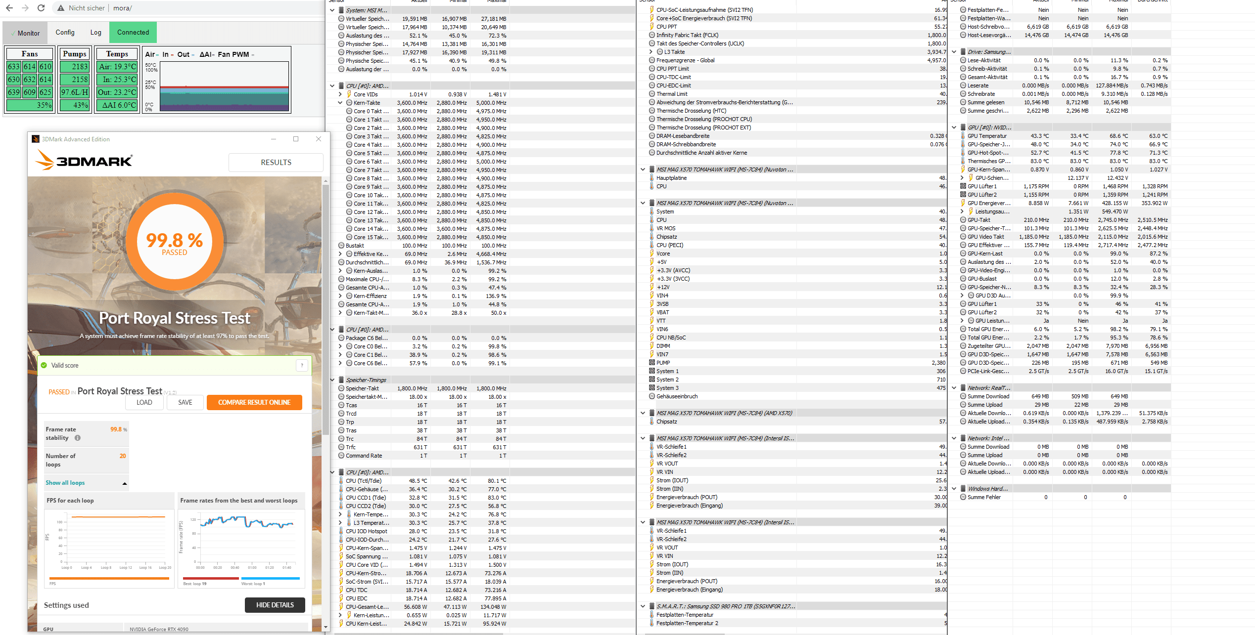Click the Speicher-Timings chip icon
The height and width of the screenshot is (635, 1255).
pos(341,380)
